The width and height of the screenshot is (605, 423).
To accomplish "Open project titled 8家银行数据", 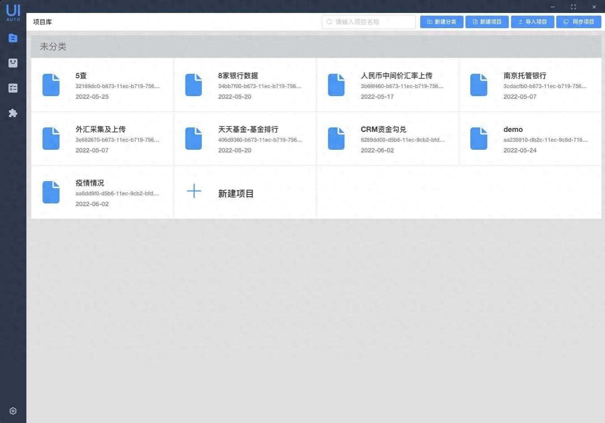I will pyautogui.click(x=238, y=76).
